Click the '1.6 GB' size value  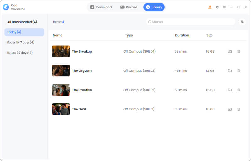210,51
